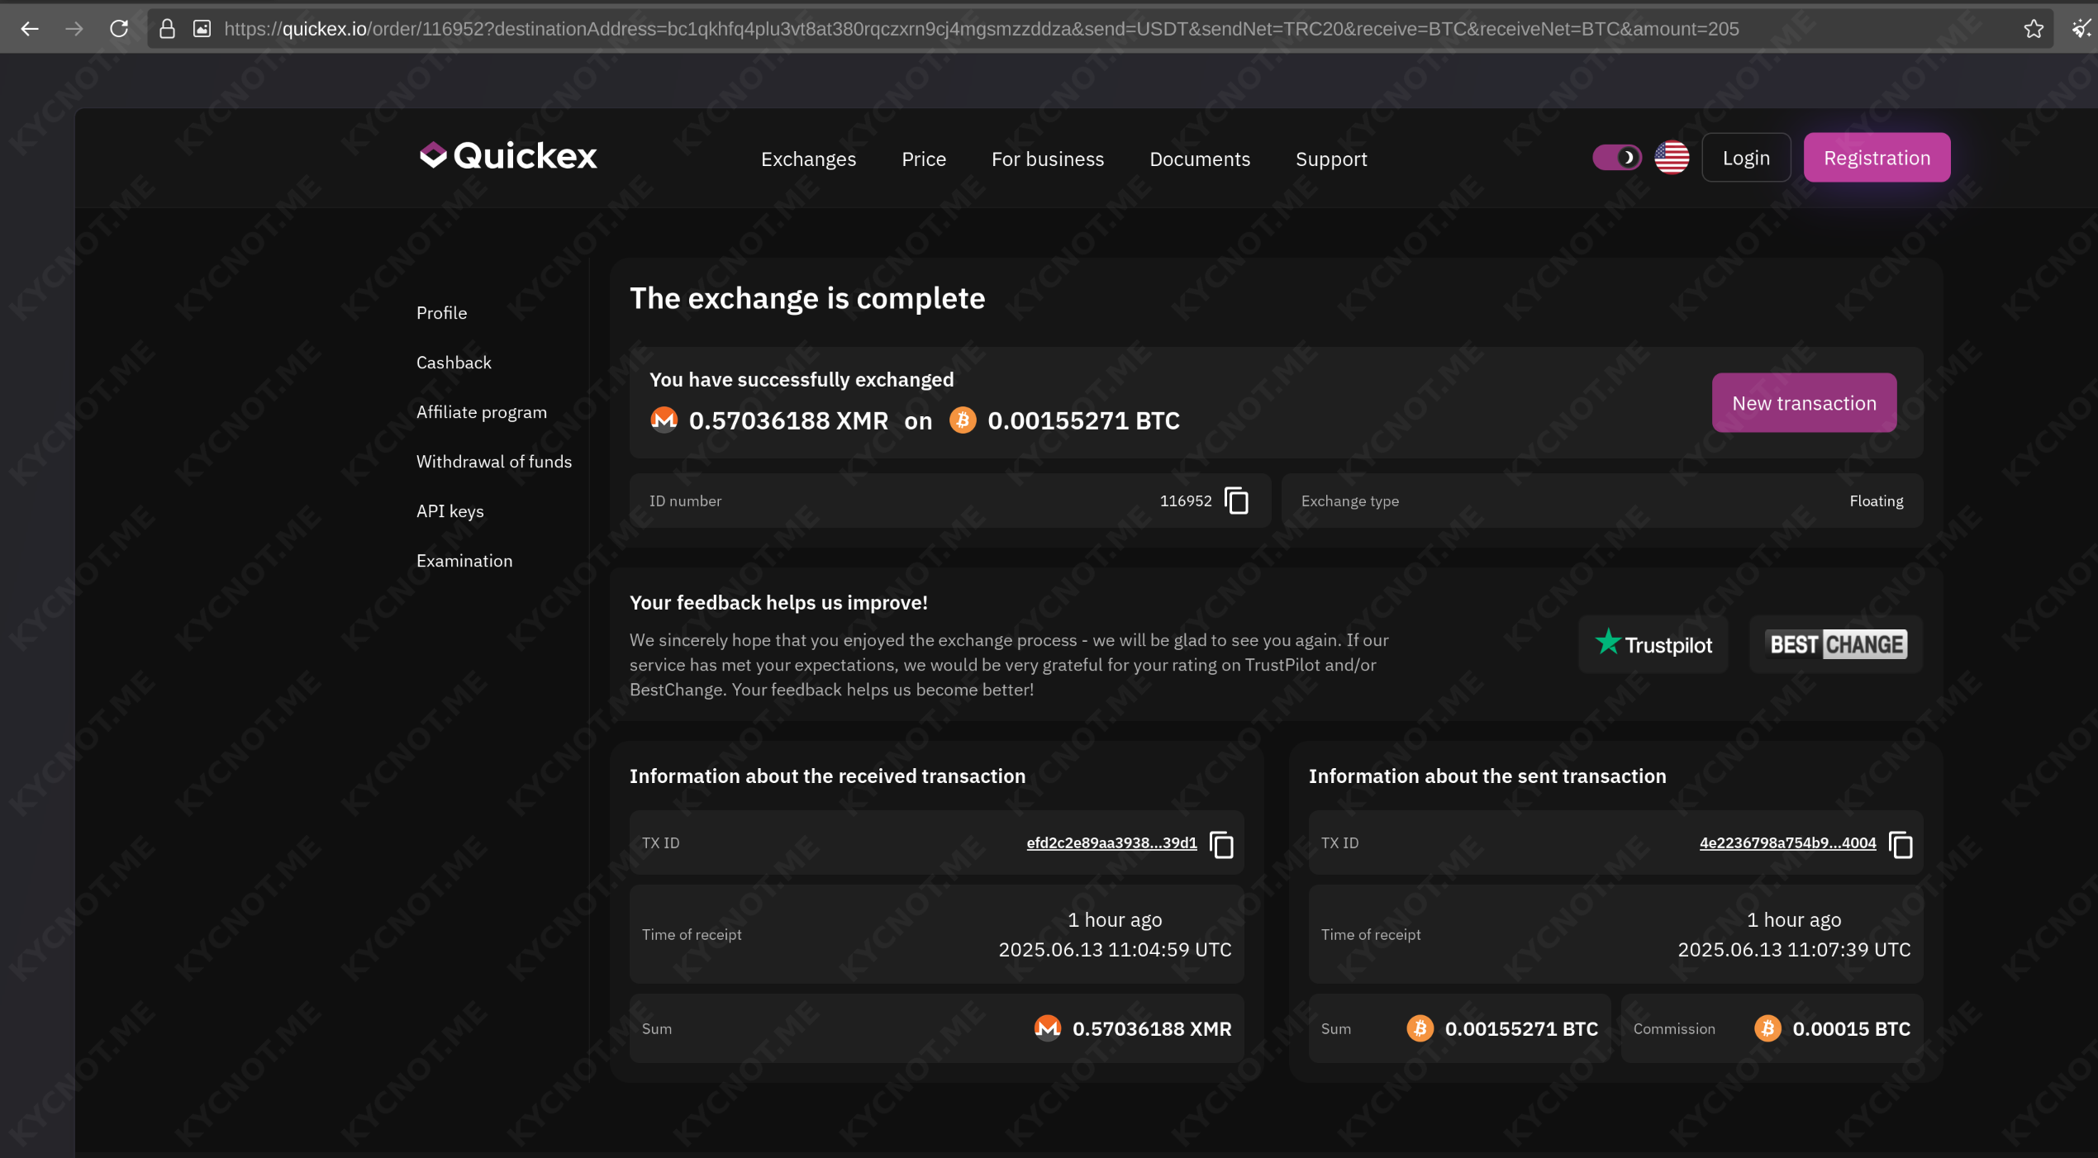The width and height of the screenshot is (2098, 1158).
Task: Open the Trustpilot review badge
Action: pyautogui.click(x=1653, y=644)
